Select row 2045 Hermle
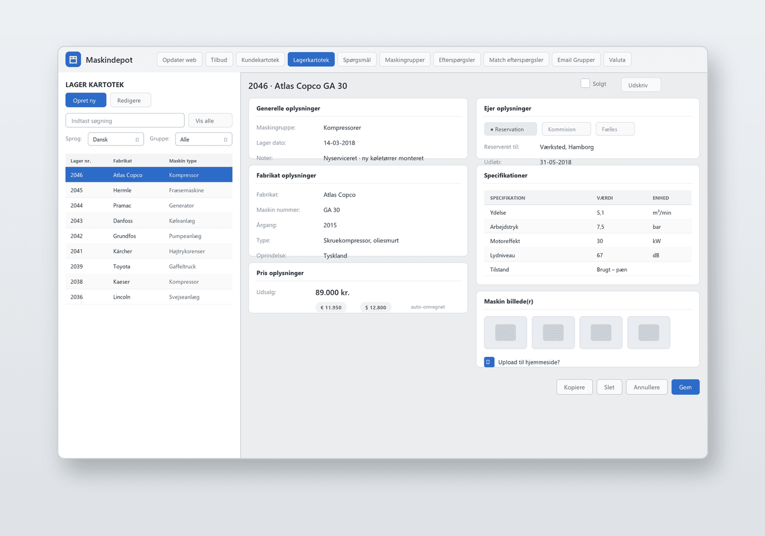Image resolution: width=765 pixels, height=536 pixels. pos(149,190)
